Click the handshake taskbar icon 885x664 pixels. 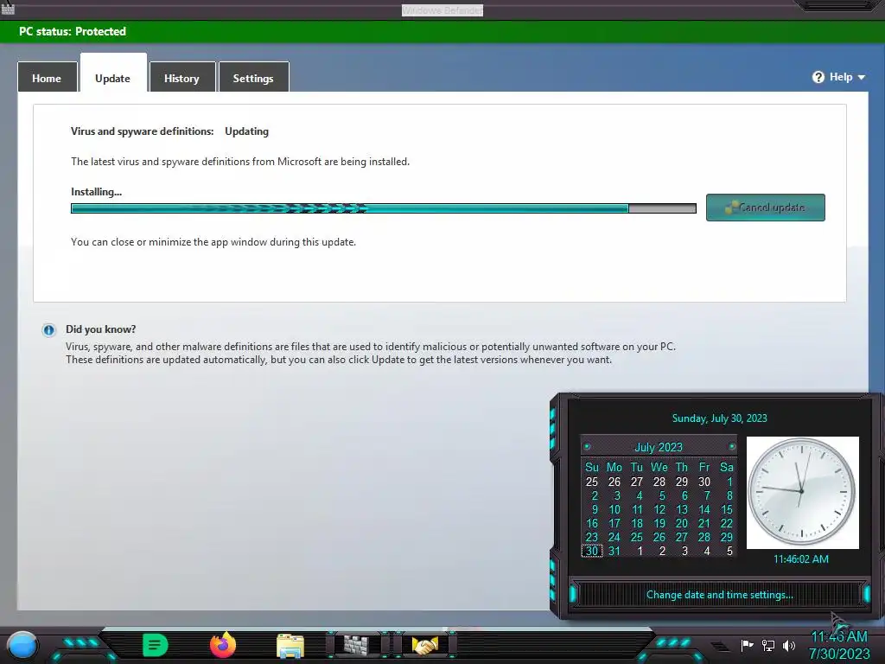point(425,645)
